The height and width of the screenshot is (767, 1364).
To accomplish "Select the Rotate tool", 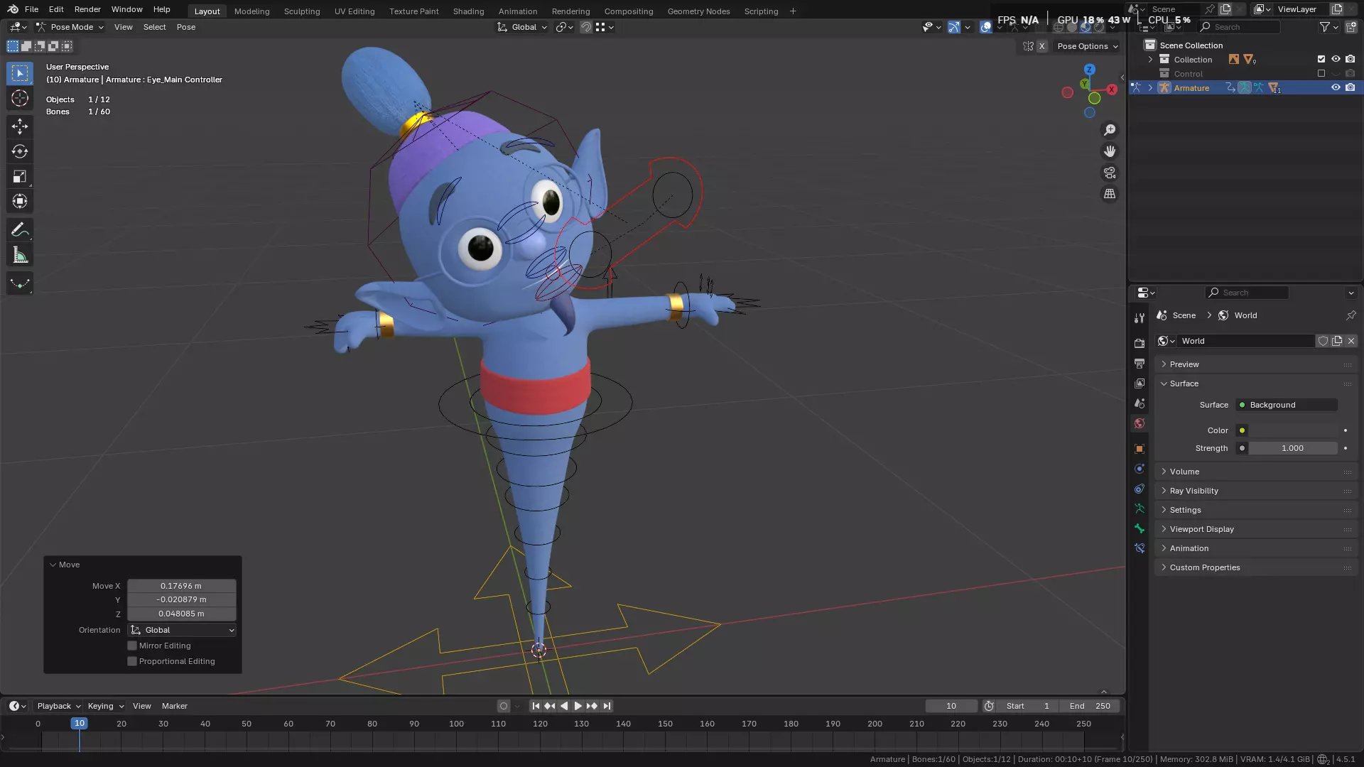I will pos(20,151).
